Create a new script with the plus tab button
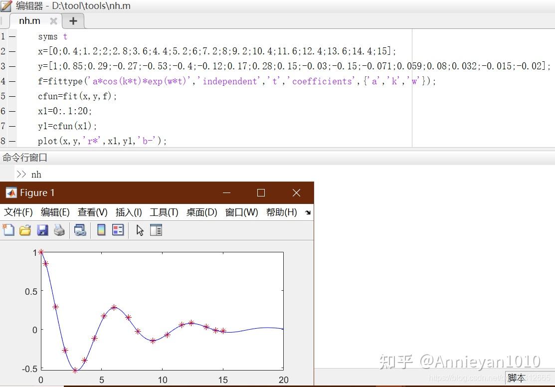 (x=73, y=21)
